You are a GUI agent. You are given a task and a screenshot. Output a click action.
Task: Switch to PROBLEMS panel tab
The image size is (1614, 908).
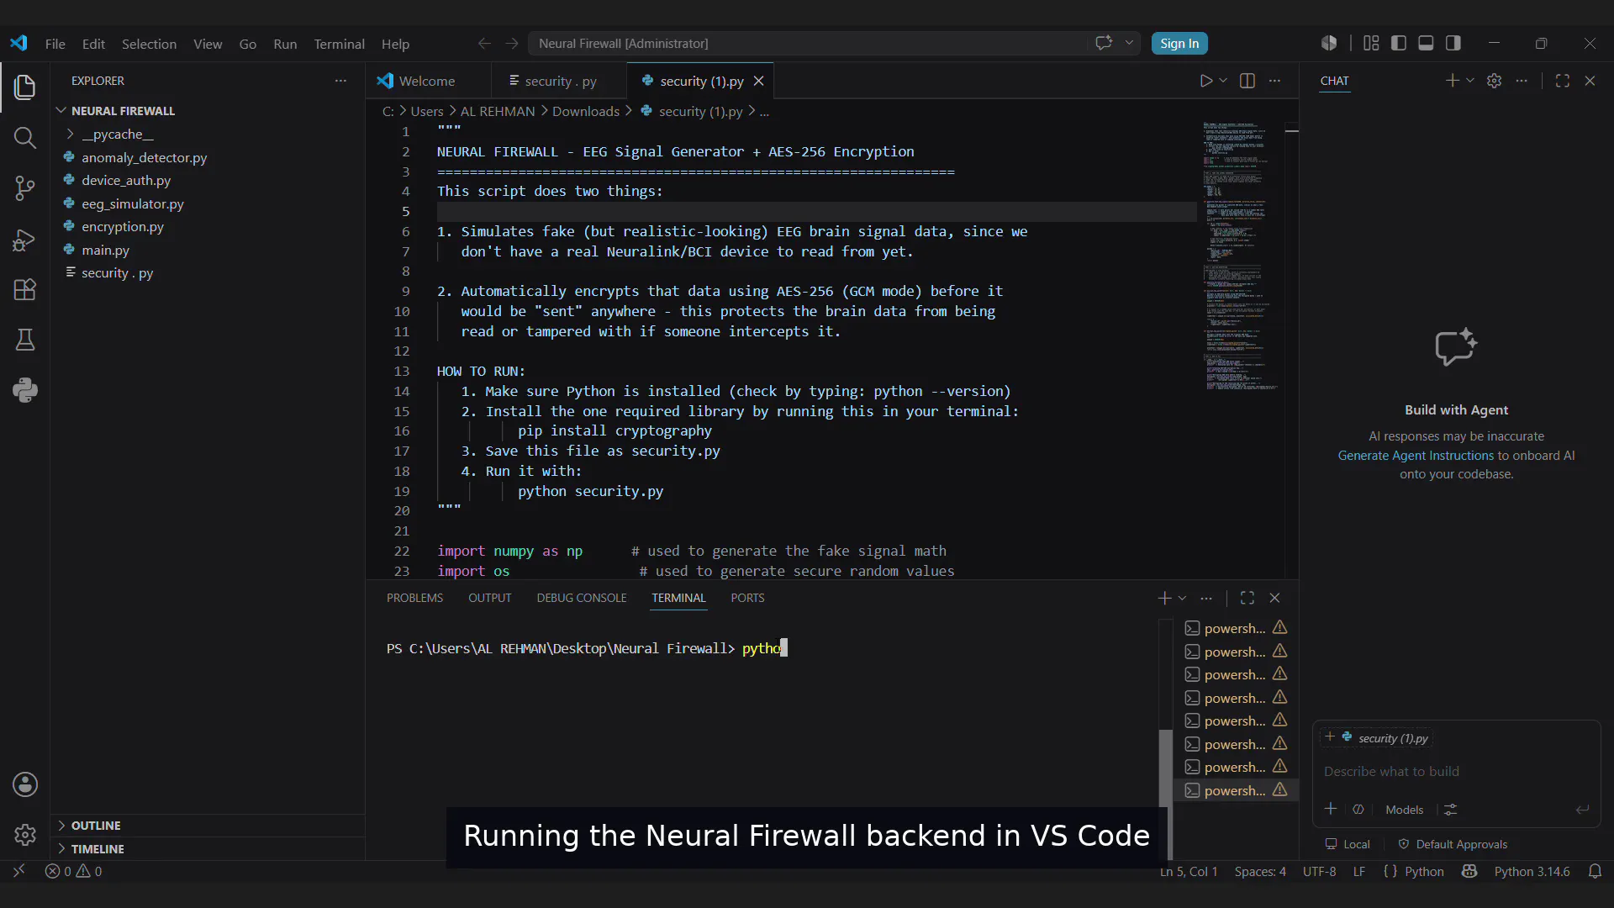point(414,598)
